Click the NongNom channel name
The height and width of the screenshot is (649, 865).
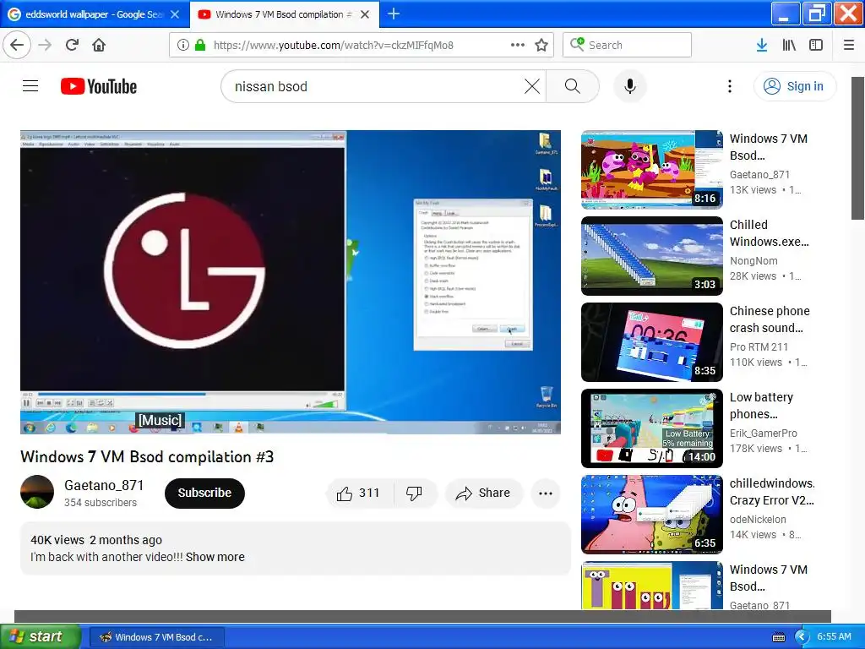pos(753,260)
